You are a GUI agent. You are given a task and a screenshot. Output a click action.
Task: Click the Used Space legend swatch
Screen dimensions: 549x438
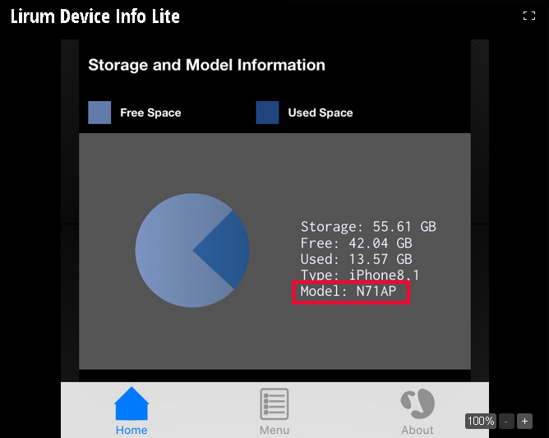[267, 113]
